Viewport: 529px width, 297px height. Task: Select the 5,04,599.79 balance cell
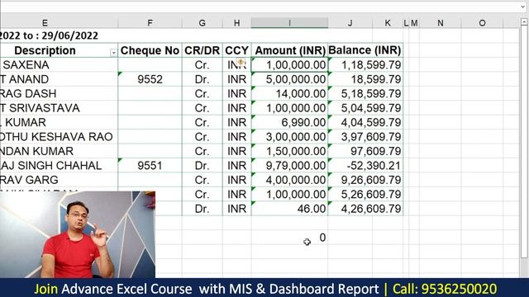tap(365, 108)
